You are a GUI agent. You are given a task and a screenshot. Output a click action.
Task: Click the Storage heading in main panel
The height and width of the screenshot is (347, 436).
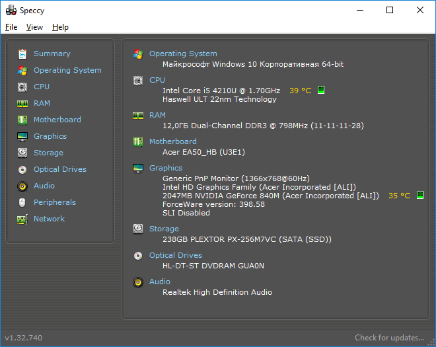point(164,229)
